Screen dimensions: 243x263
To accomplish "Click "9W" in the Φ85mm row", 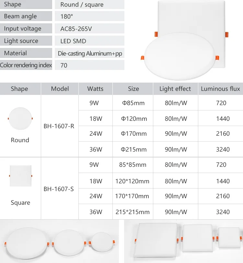I will (x=94, y=103).
